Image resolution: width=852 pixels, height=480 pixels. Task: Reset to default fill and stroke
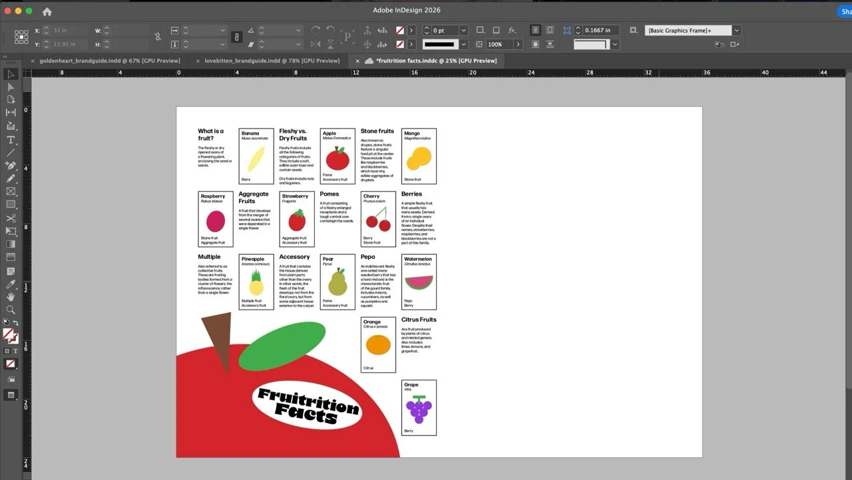pos(6,323)
